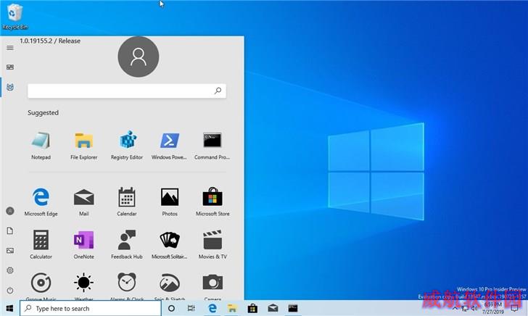This screenshot has width=528, height=316.
Task: Expand the Start menu hamburger navigation
Action: (10, 48)
